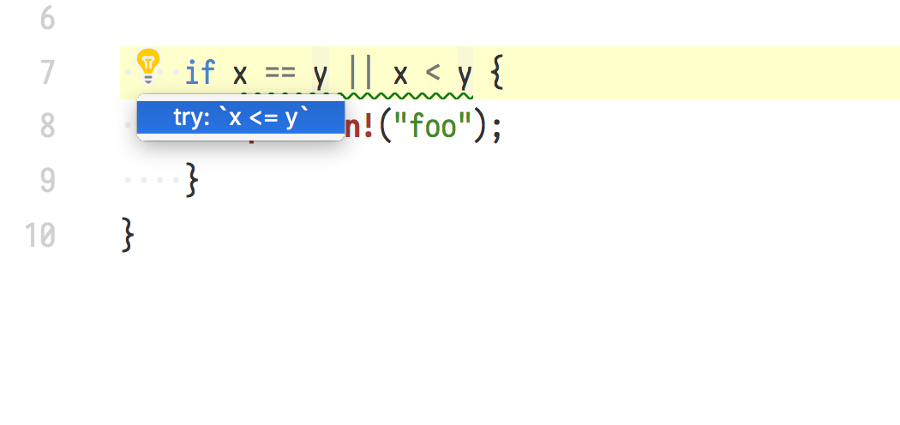Screen dimensions: 900x425
Task: Click the || logical or operator
Action: pos(361,73)
